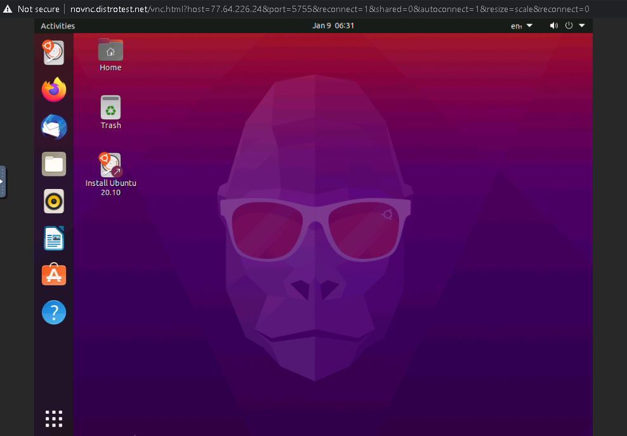Viewport: 627px width, 436px height.
Task: Open the Show Applications grid
Action: point(54,418)
